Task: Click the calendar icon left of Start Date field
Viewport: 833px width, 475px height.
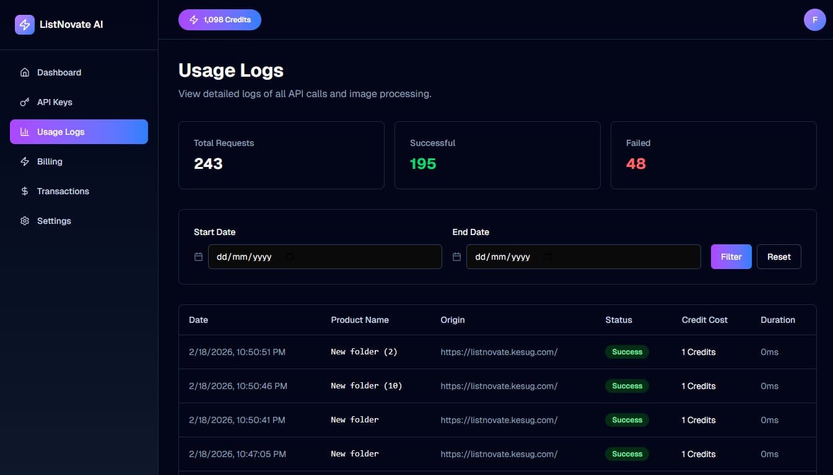Action: point(198,256)
